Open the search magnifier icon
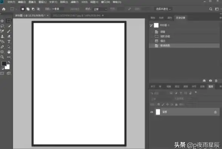Viewport: 222px width, 149px height. point(211,9)
